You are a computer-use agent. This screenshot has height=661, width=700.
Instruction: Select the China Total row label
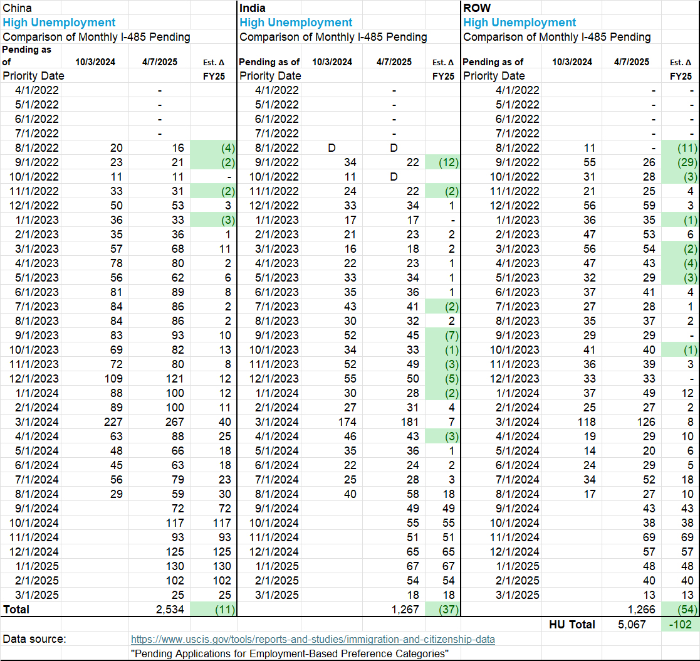17,609
